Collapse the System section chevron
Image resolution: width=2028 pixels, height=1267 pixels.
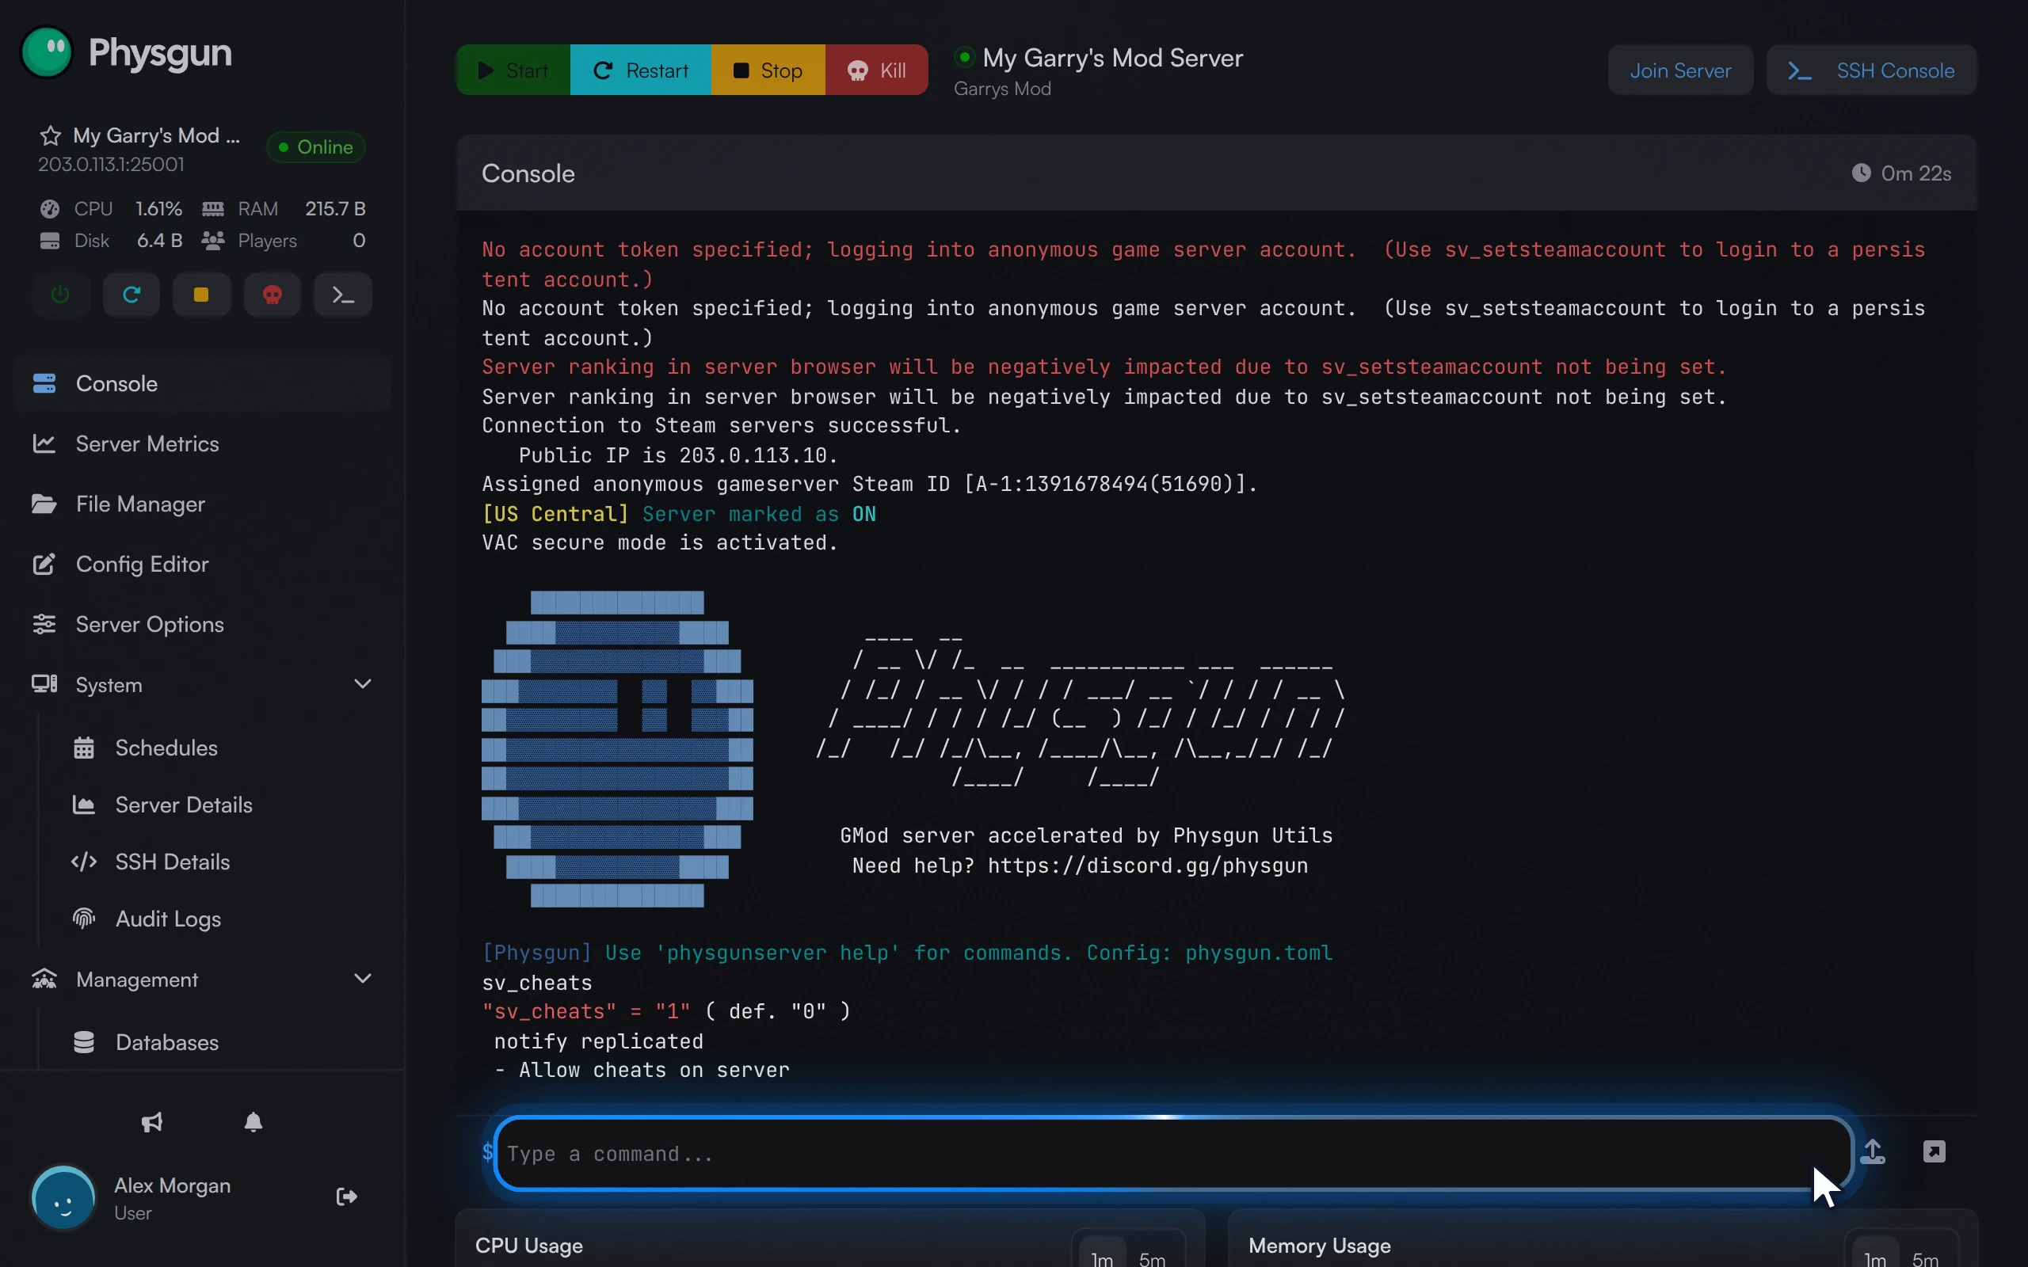(x=363, y=683)
